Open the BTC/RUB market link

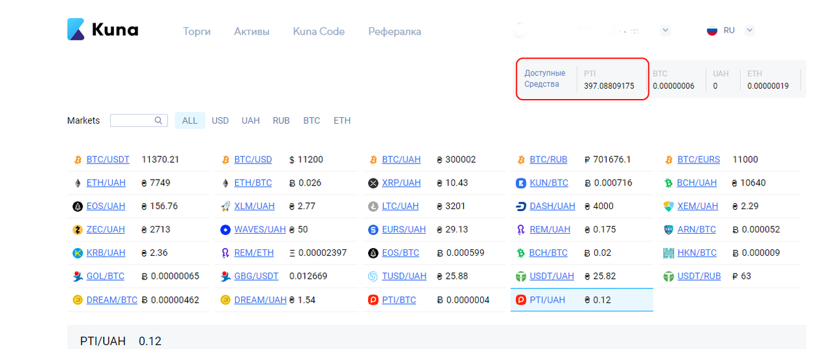(549, 160)
